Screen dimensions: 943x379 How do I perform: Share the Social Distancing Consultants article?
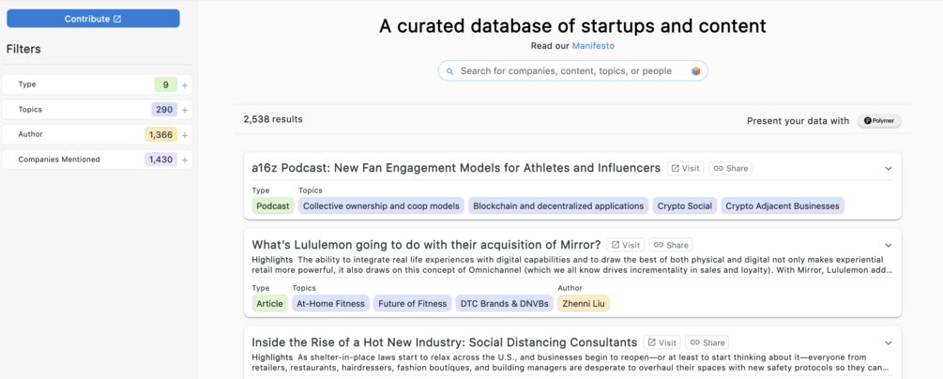point(707,343)
